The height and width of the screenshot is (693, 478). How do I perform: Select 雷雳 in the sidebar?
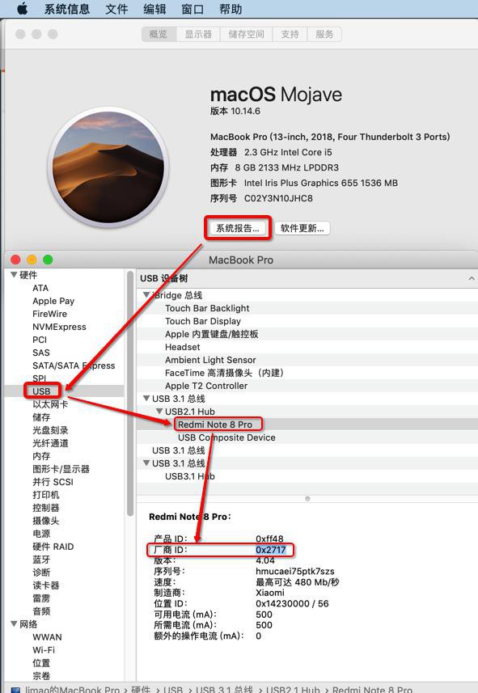click(41, 598)
